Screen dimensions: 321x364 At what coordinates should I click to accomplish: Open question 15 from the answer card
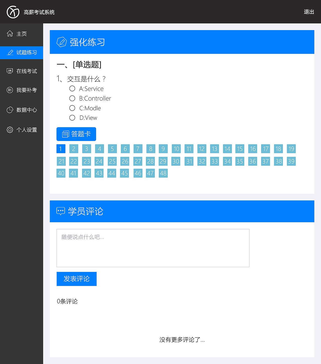pos(239,149)
